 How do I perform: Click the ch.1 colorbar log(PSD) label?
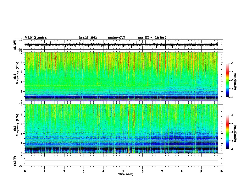235,82
